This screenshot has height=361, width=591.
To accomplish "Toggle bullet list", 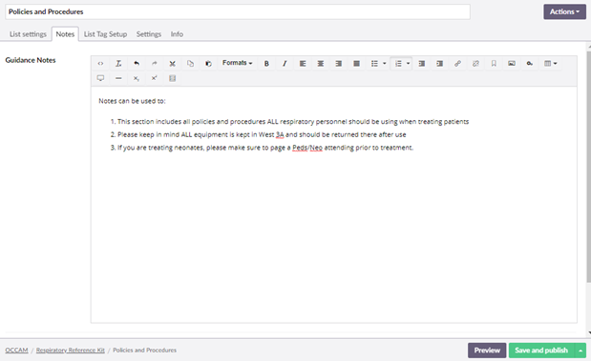I will click(x=374, y=64).
